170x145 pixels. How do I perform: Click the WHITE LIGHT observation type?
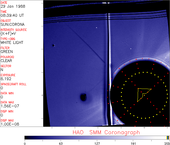click(12, 42)
